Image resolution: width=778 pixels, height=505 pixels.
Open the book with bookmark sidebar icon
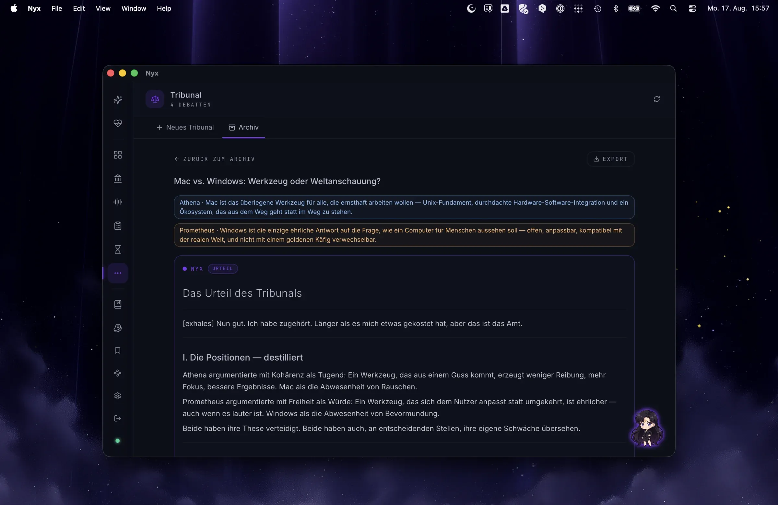(118, 304)
